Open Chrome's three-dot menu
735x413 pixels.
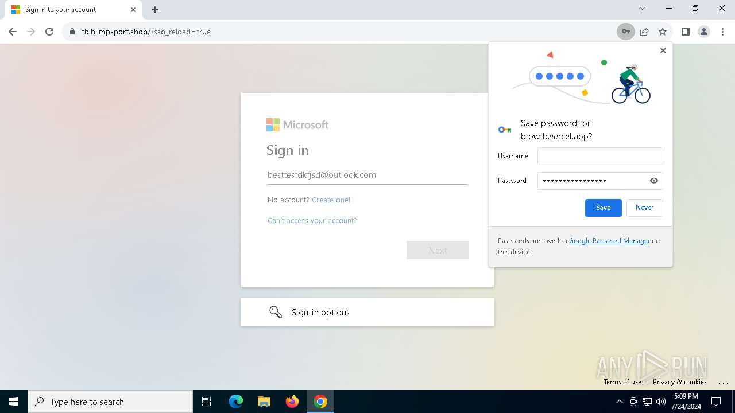pos(722,32)
